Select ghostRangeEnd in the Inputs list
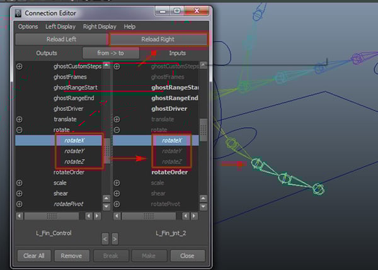 175,98
